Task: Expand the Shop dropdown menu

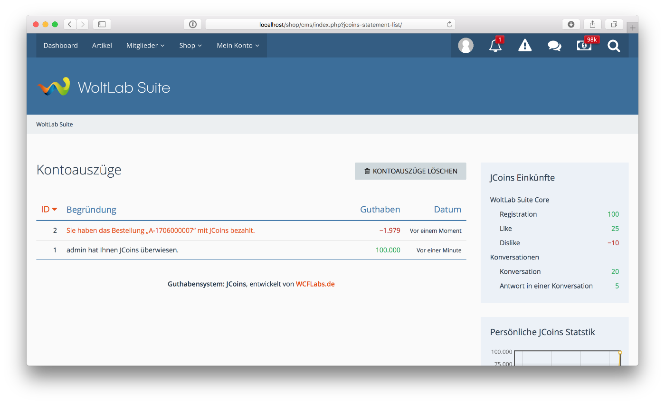Action: 190,46
